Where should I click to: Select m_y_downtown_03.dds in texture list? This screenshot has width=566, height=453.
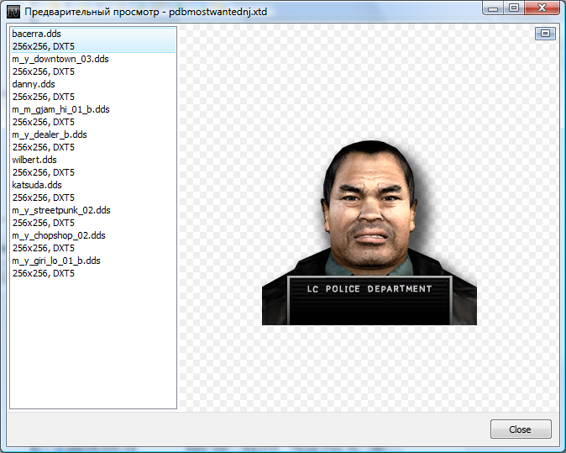coord(93,66)
